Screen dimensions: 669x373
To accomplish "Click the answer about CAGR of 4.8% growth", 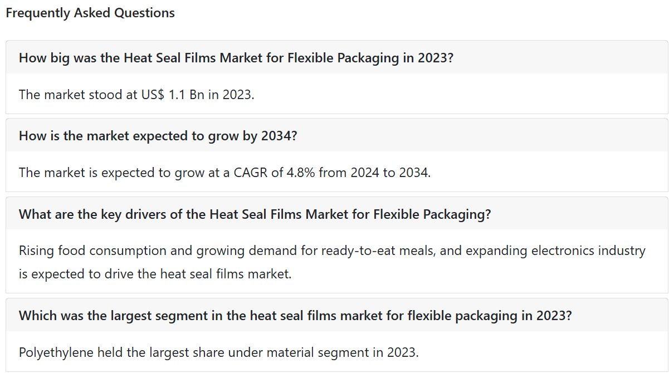I will tap(225, 173).
